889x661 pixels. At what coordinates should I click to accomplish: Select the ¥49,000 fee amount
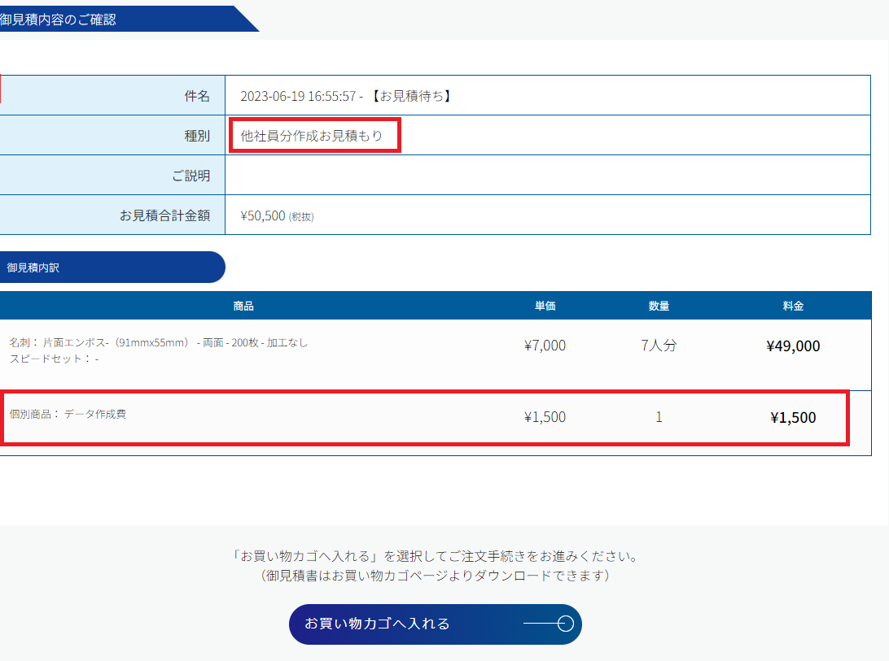tap(793, 346)
